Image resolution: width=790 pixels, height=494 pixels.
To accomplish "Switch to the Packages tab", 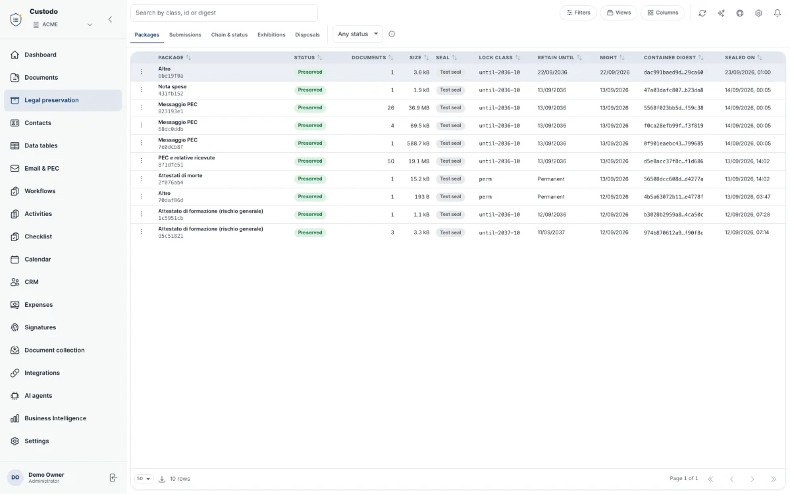I will 147,35.
